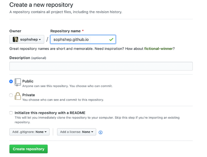Image resolution: width=207 pixels, height=157 pixels.
Task: Click the 'Description (optional)' field label
Action: pyautogui.click(x=28, y=58)
